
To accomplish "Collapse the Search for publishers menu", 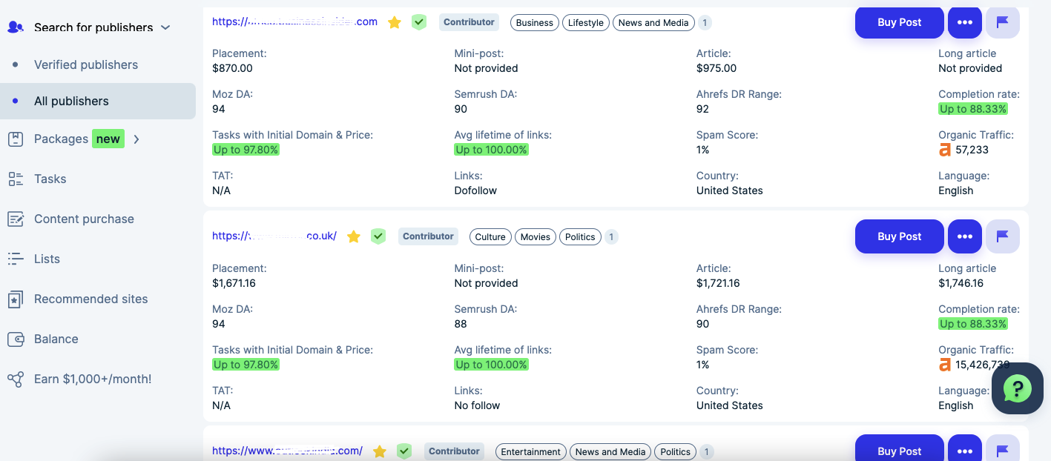I will click(165, 27).
